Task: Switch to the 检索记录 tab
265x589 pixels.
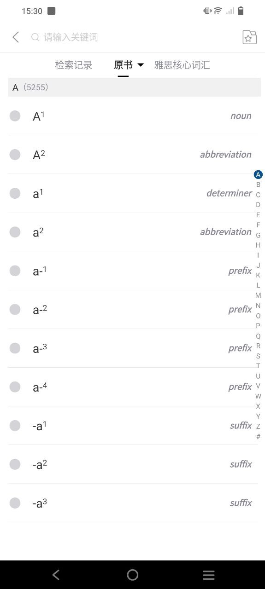Action: (x=74, y=65)
